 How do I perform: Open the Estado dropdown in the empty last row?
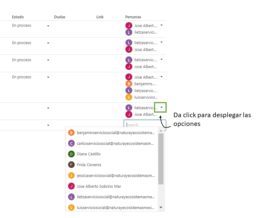pos(48,125)
